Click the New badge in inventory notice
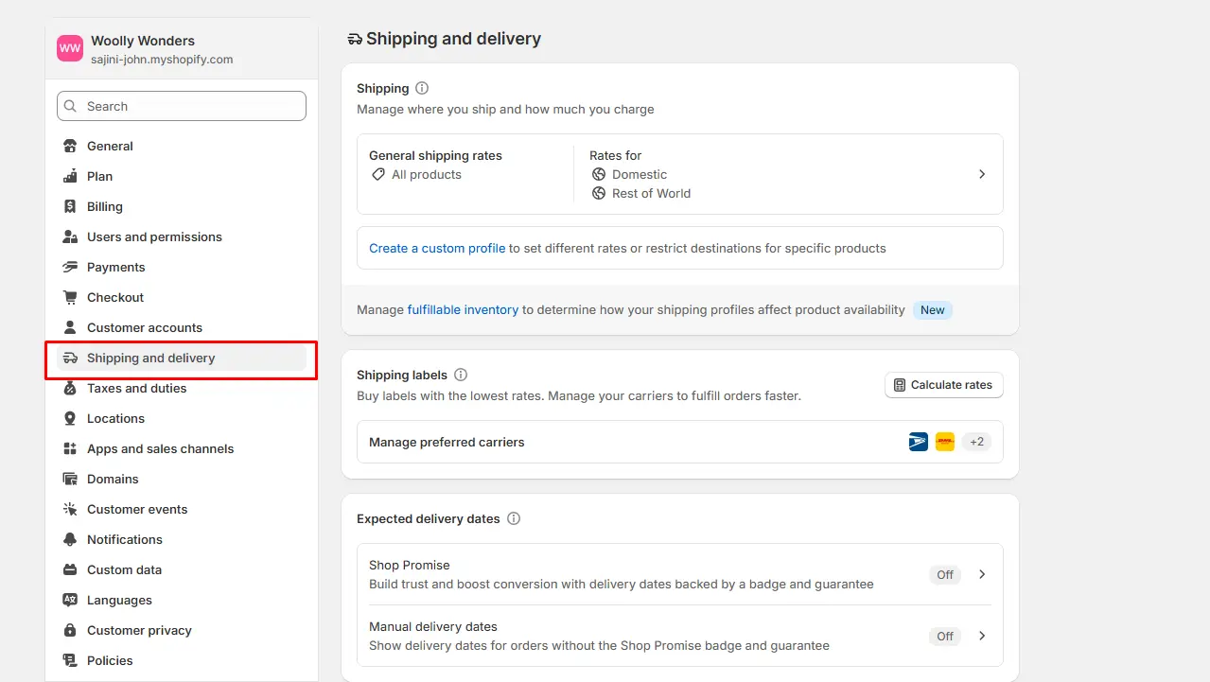The width and height of the screenshot is (1210, 682). point(933,309)
